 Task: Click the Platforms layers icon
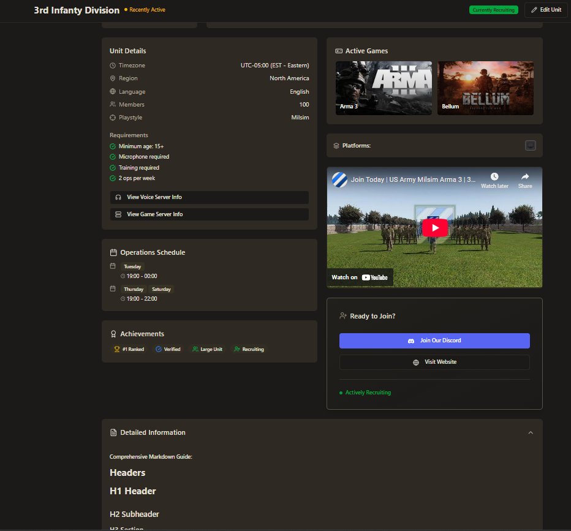pyautogui.click(x=336, y=146)
